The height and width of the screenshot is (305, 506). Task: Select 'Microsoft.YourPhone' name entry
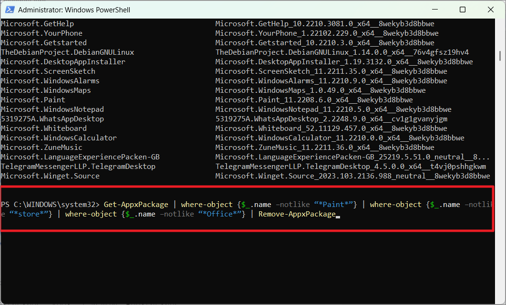[x=41, y=33]
